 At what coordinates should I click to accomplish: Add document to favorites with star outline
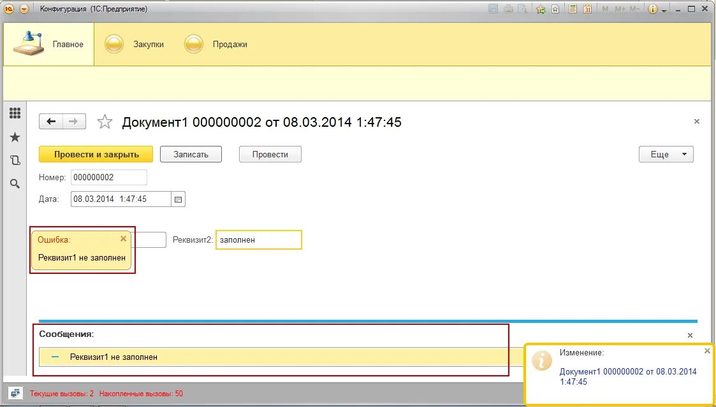coord(105,122)
